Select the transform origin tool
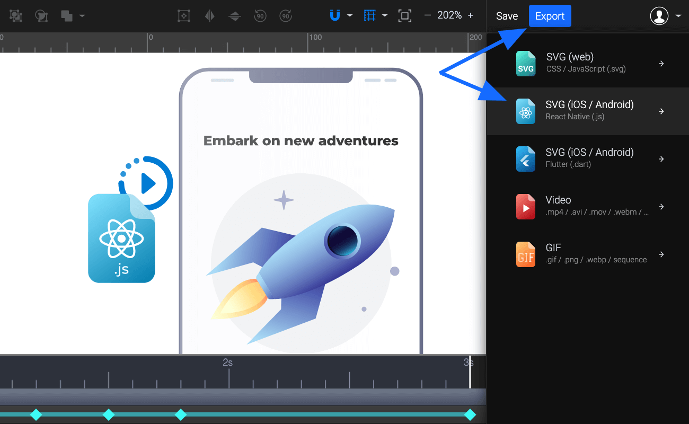Image resolution: width=689 pixels, height=424 pixels. coord(183,16)
